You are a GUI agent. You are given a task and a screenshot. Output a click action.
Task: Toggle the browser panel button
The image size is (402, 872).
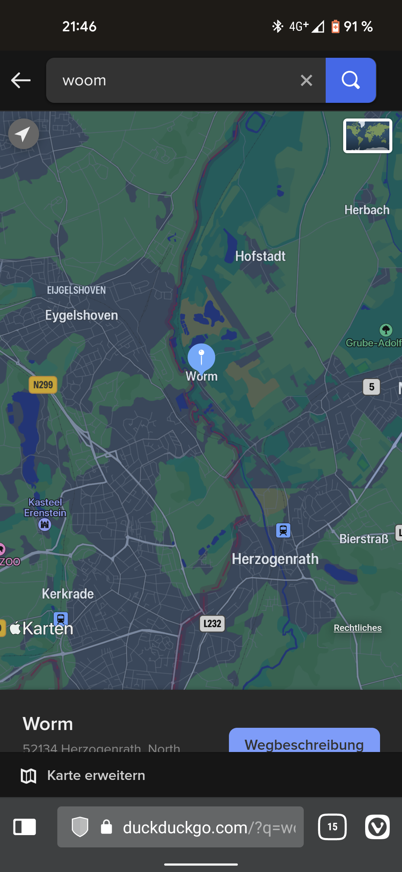[25, 827]
